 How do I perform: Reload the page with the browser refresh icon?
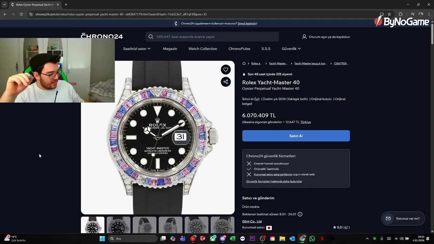(21, 14)
